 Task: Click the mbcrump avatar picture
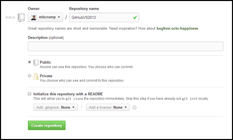click(34, 18)
